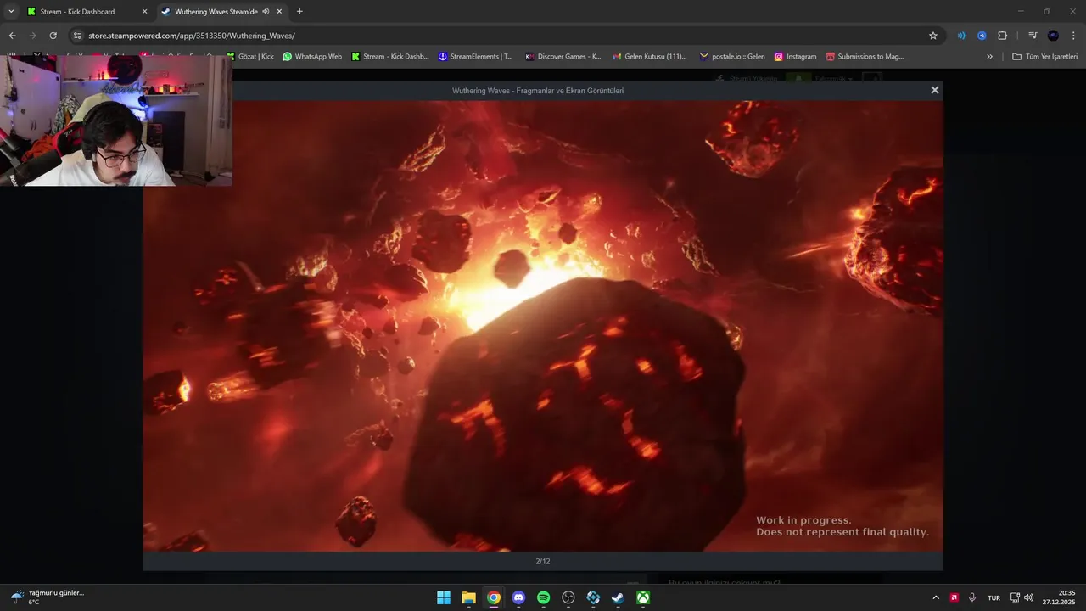Viewport: 1086px width, 611px height.
Task: Open Steam from the taskbar
Action: tap(619, 597)
